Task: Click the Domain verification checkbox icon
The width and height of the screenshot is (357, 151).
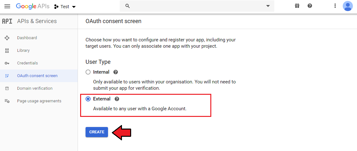Action: [7, 88]
